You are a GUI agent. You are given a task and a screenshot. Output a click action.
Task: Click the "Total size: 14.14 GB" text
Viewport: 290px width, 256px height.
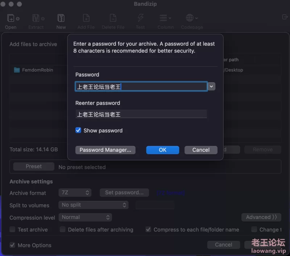tap(34, 150)
